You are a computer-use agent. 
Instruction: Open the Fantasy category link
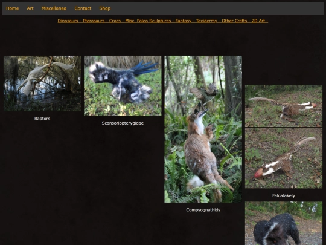183,21
